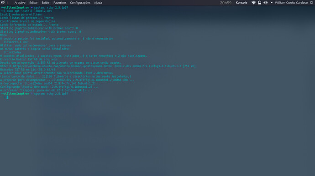Click the 'É preciso baixar 757 kB' line
Screen dimensions: 315x176
(x=29, y=59)
